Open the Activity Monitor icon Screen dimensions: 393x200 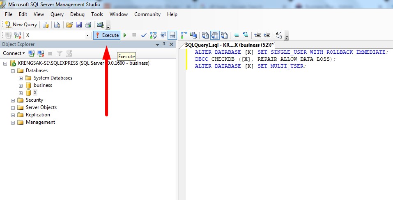[x=100, y=25]
